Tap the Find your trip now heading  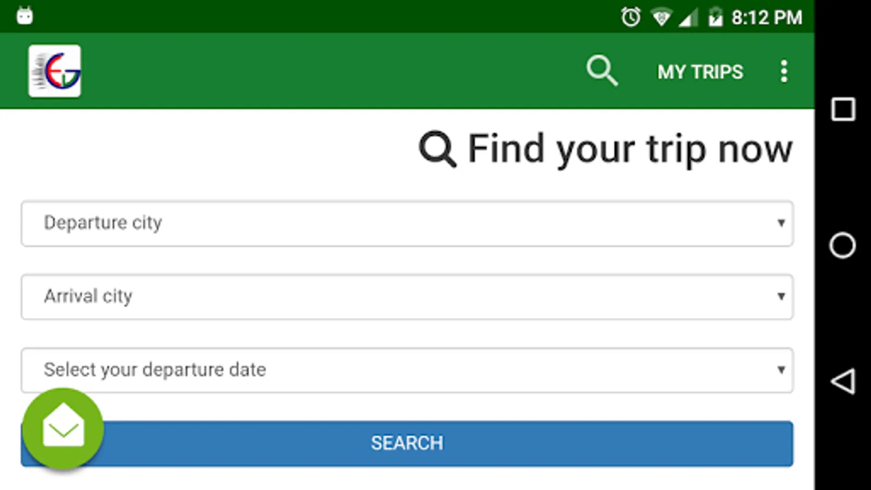[630, 149]
